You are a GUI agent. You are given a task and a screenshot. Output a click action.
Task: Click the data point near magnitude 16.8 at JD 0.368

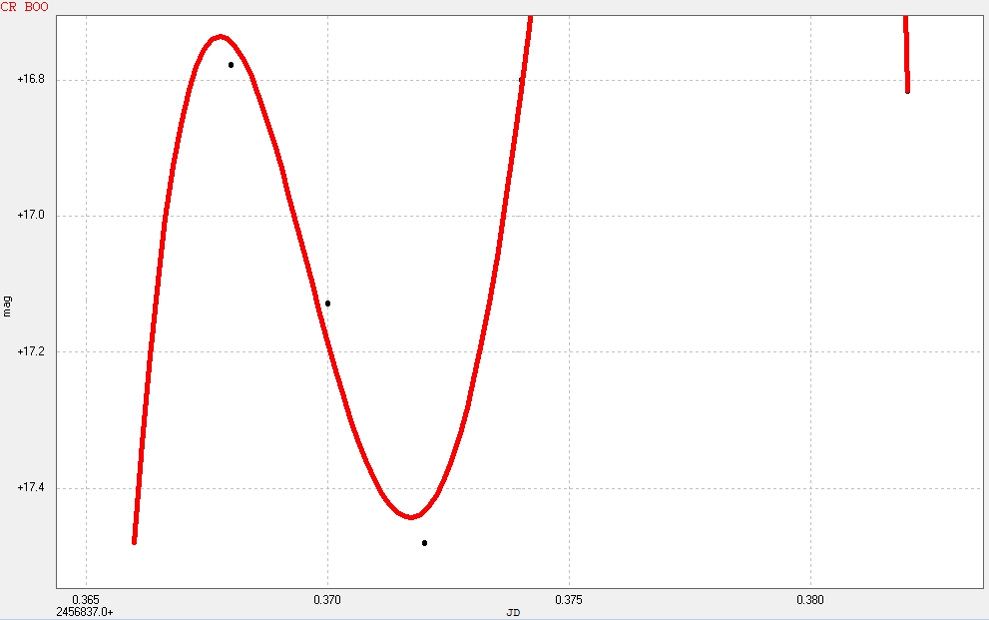231,65
